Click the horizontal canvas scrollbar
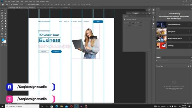Screen dimensions: 192x108 (x=89, y=103)
